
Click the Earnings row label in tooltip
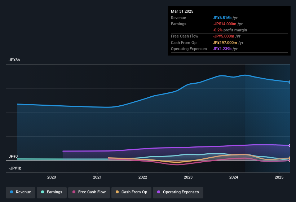178,24
